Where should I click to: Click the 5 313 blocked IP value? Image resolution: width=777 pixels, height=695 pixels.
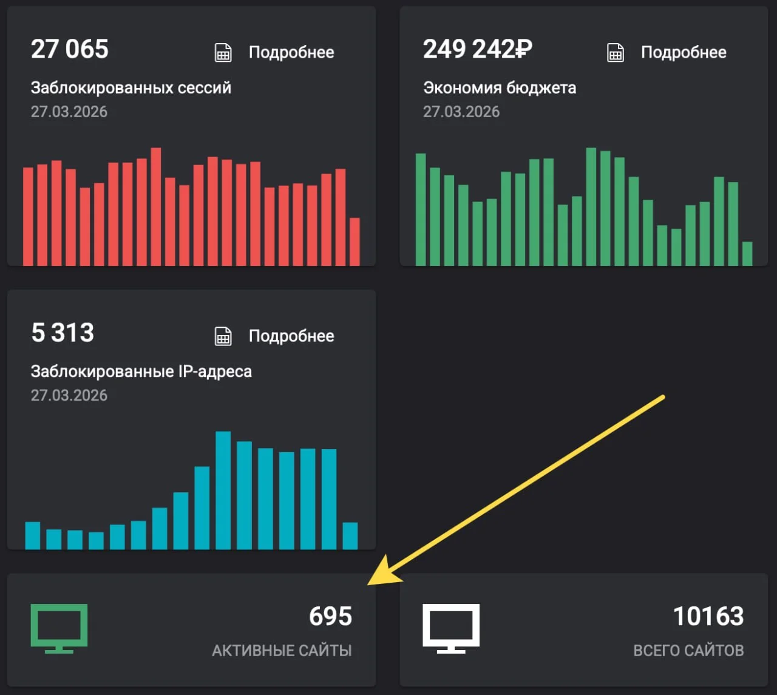[63, 333]
